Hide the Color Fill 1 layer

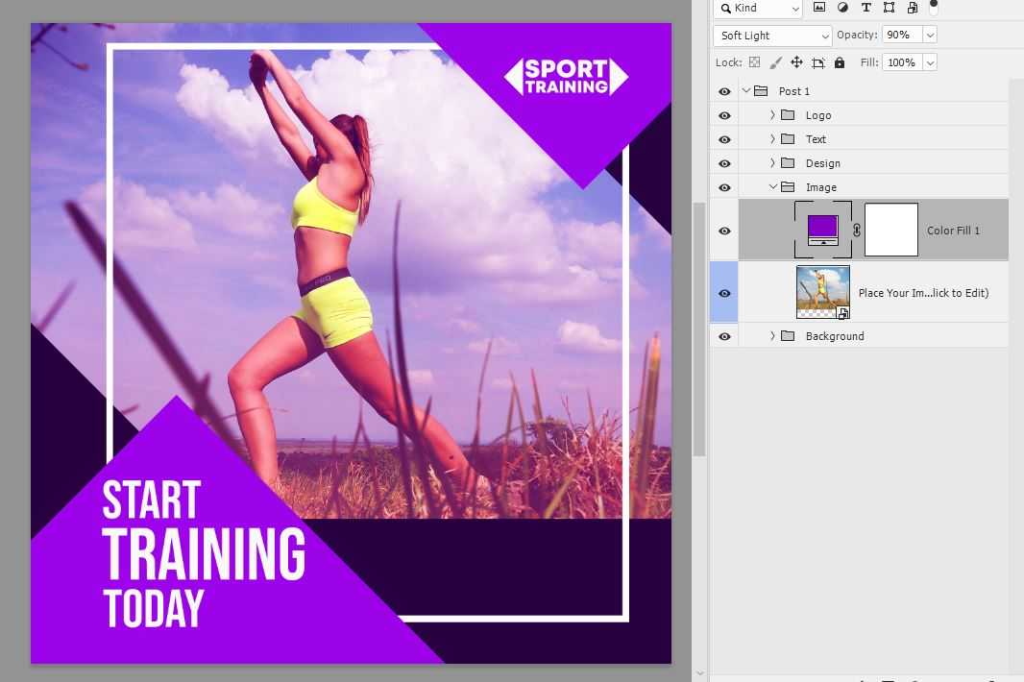tap(724, 231)
